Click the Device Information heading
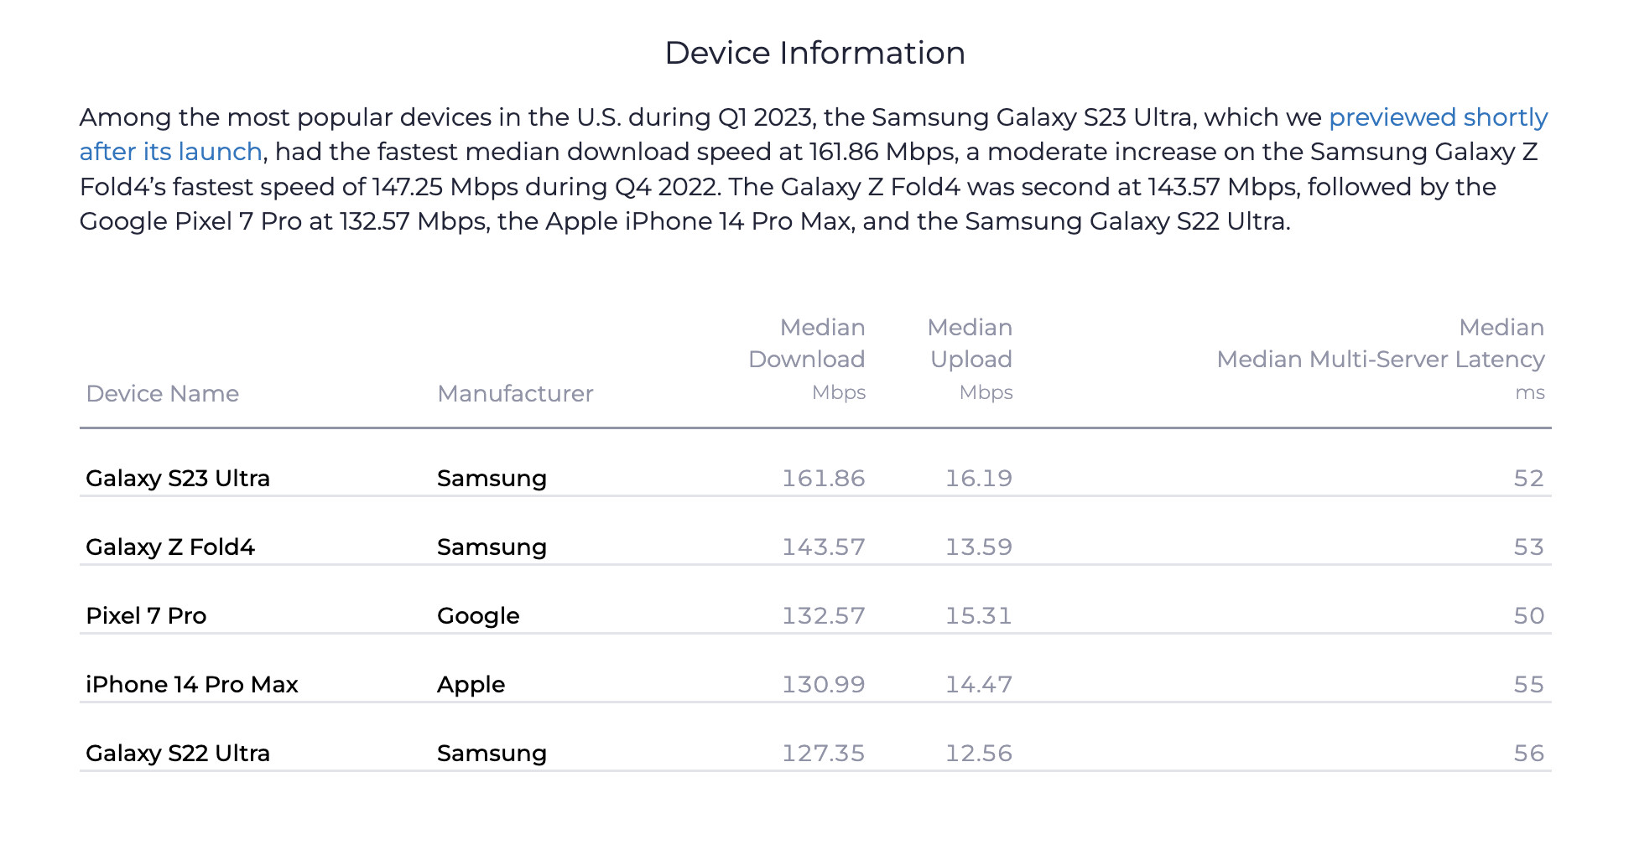Image resolution: width=1634 pixels, height=850 pixels. [x=814, y=53]
